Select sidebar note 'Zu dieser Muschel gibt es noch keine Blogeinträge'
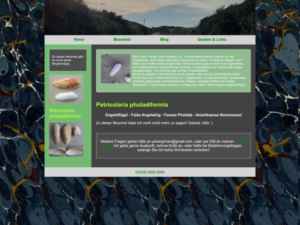This screenshot has width=300, height=225. 68,60
